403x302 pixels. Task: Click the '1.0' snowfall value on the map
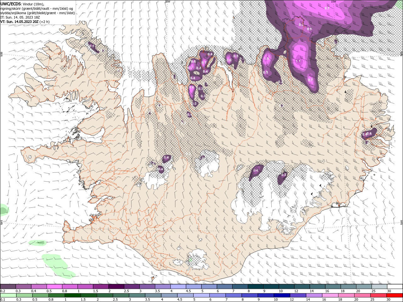[266, 59]
